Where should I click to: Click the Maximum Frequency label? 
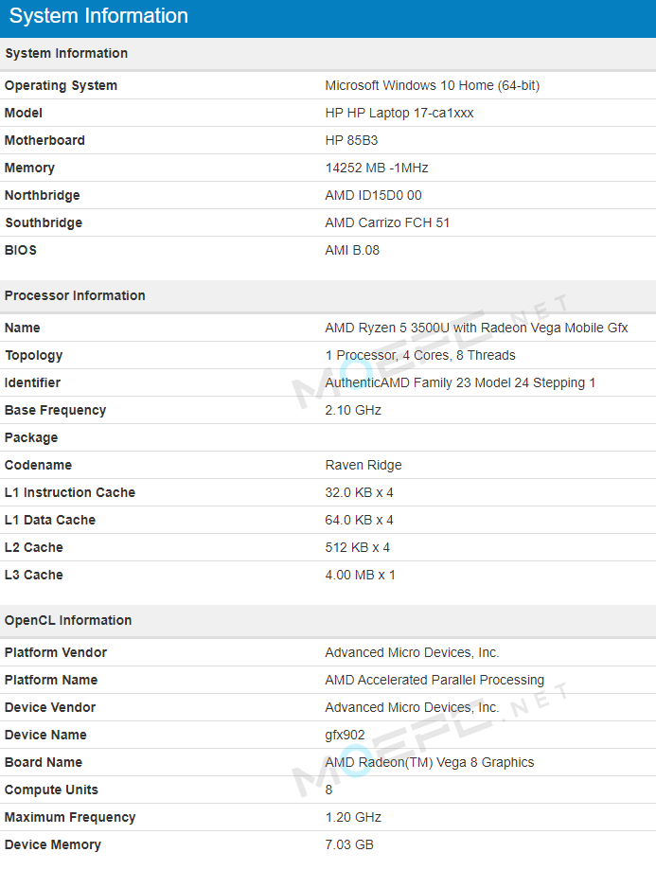[x=70, y=817]
